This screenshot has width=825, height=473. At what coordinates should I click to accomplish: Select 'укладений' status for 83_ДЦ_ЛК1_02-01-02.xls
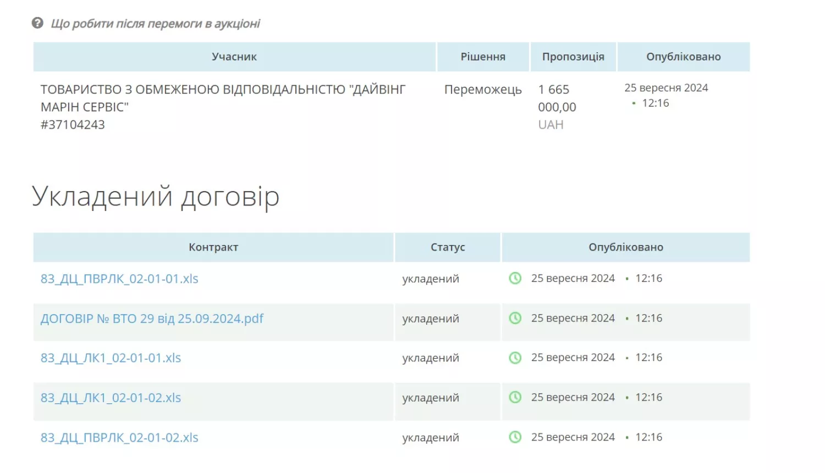coord(431,398)
